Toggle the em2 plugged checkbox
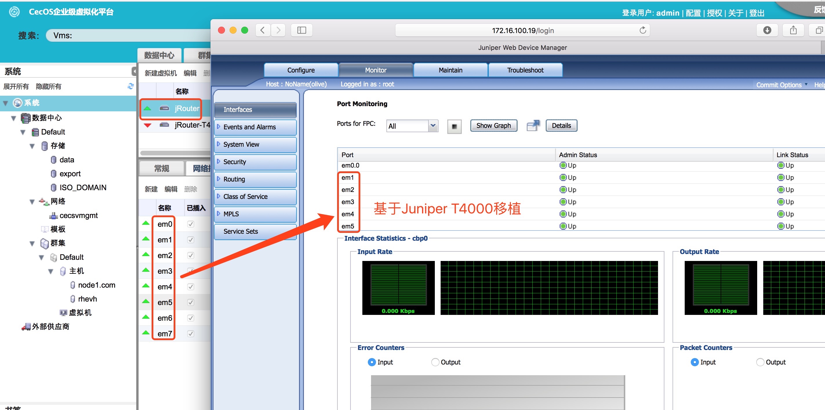This screenshot has height=410, width=825. coord(190,256)
